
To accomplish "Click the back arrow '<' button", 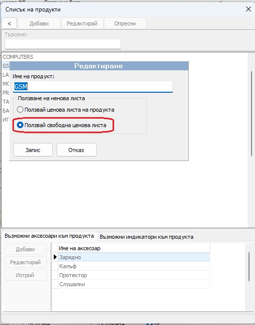I will tap(9, 23).
